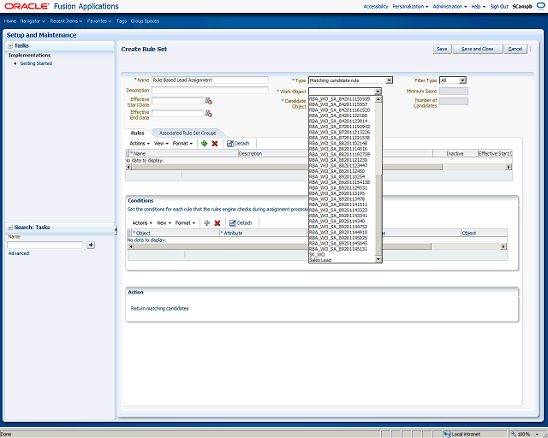Select RBA_WO_SA_88201102148 in the list

[342, 143]
